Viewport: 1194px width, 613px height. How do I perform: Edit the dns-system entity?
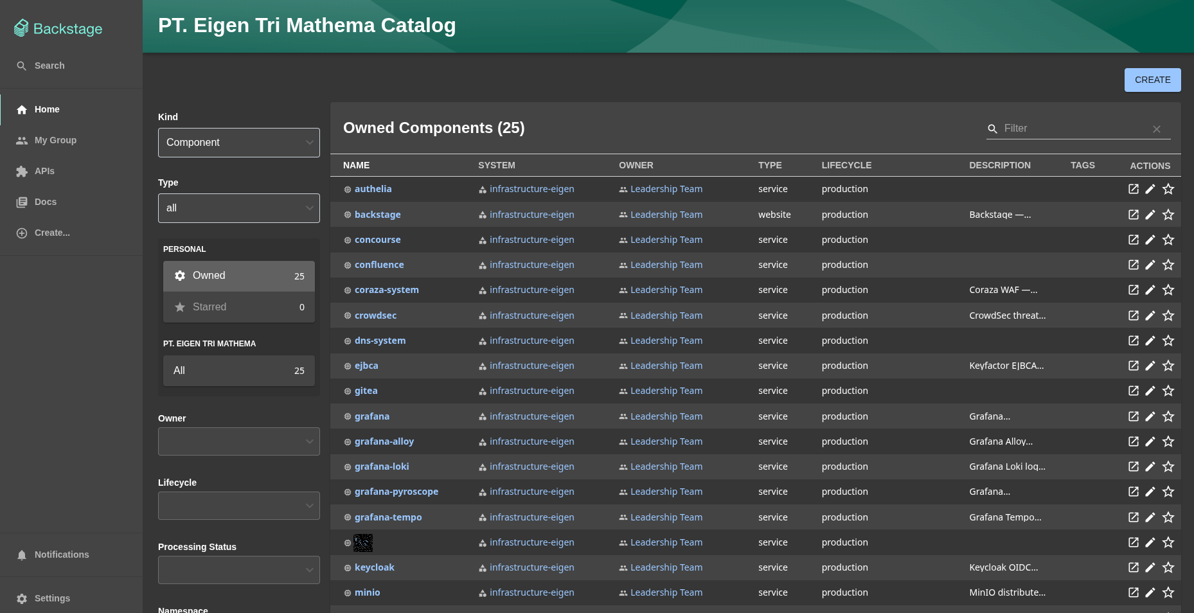pyautogui.click(x=1150, y=341)
